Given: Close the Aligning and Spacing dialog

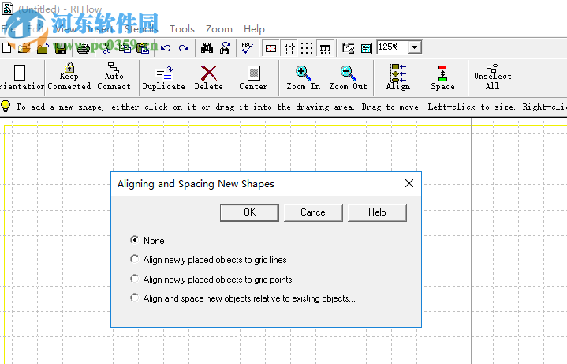Looking at the screenshot, I should point(409,183).
